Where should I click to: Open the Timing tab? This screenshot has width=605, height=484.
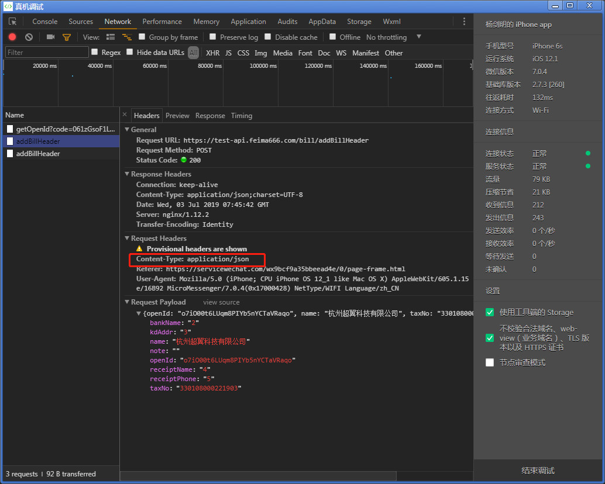click(242, 116)
